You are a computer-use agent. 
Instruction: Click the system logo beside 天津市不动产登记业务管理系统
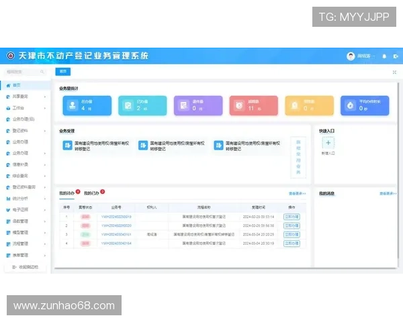point(11,56)
